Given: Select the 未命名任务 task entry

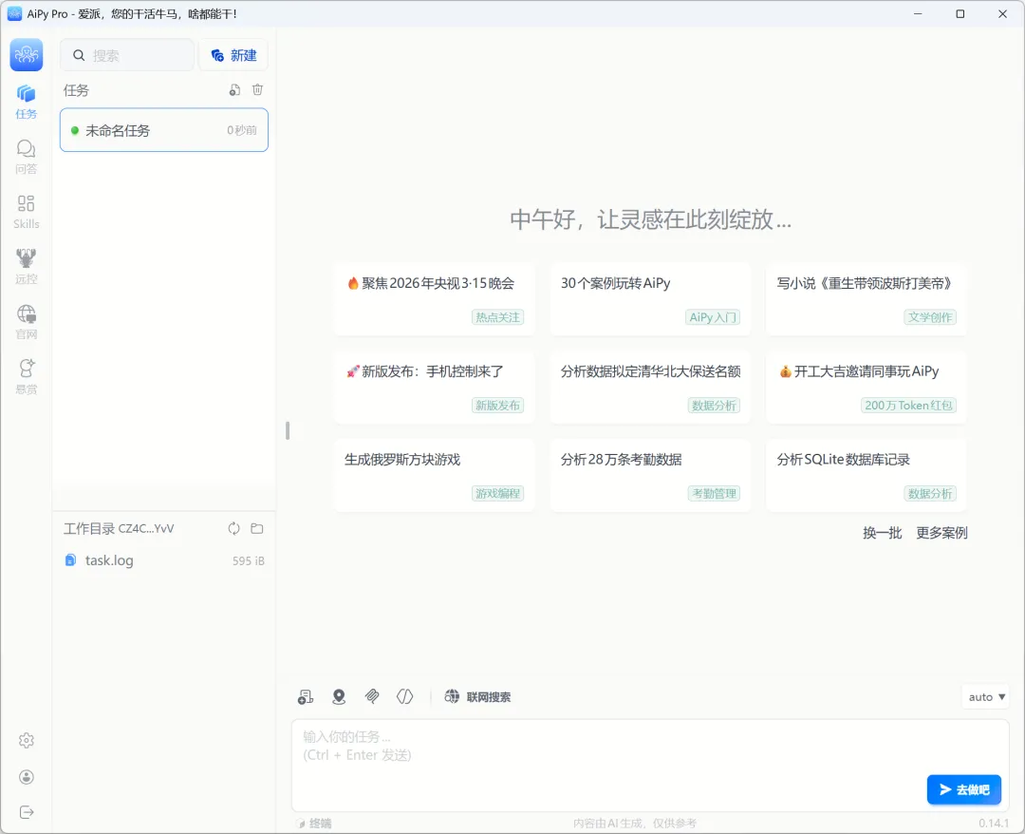Looking at the screenshot, I should [164, 130].
